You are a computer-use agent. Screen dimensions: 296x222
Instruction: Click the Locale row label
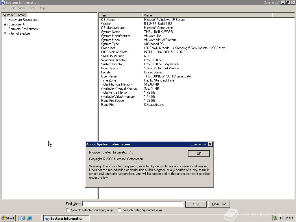coord(106,72)
